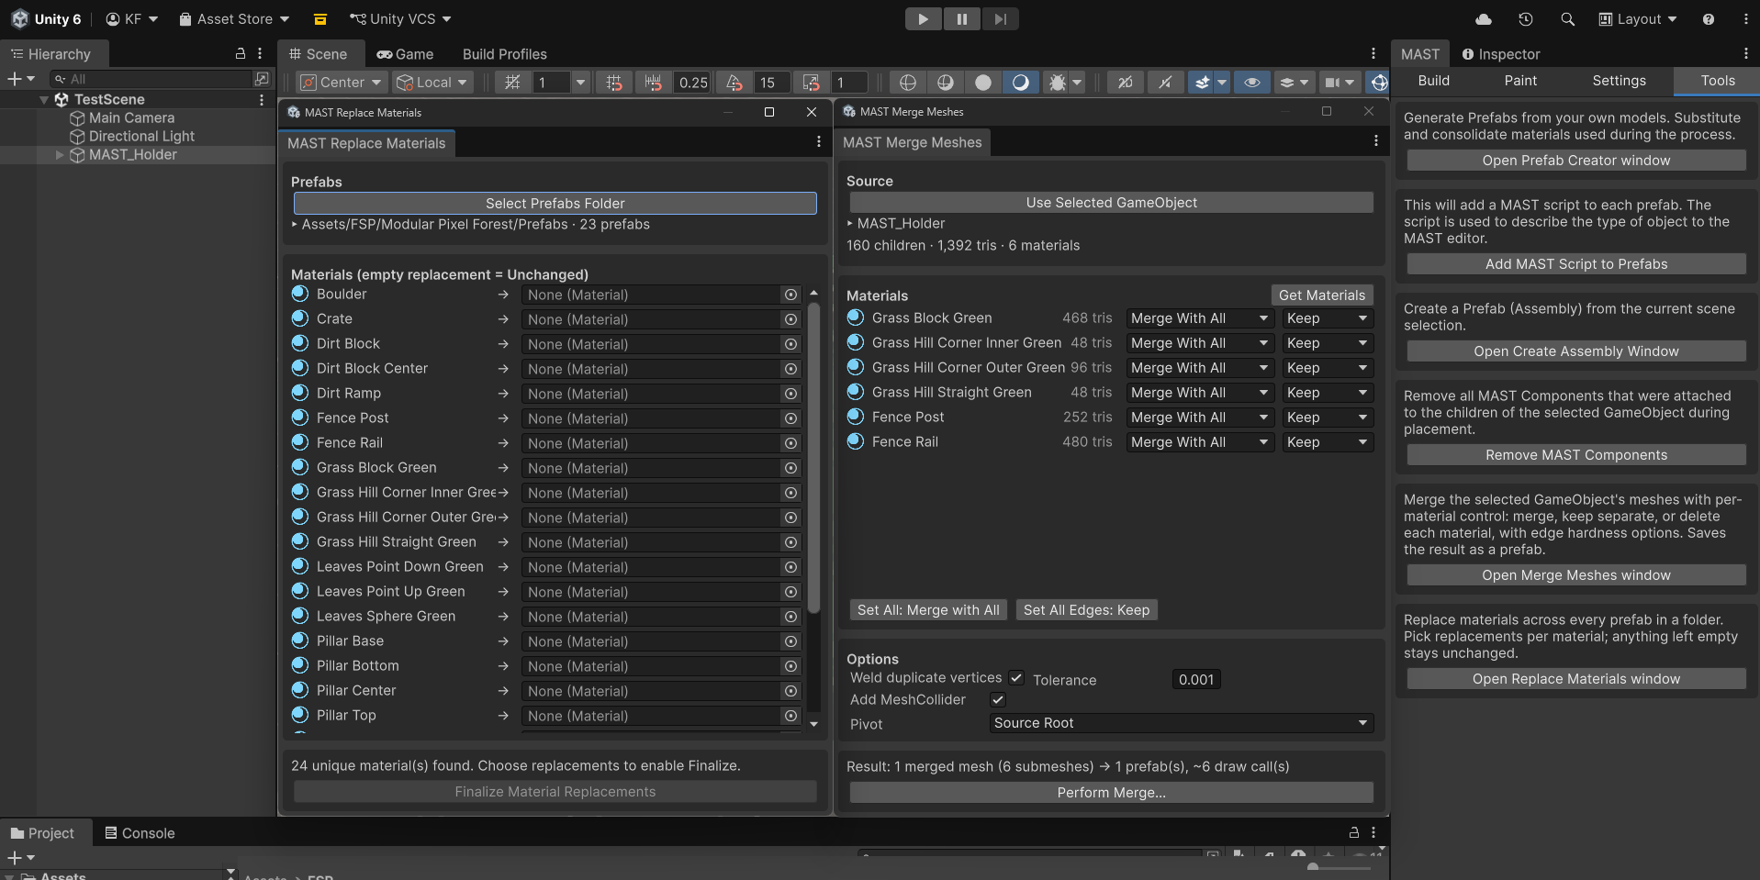This screenshot has width=1760, height=880.
Task: Open the Merge With All dropdown for Fence Post
Action: [x=1200, y=418]
